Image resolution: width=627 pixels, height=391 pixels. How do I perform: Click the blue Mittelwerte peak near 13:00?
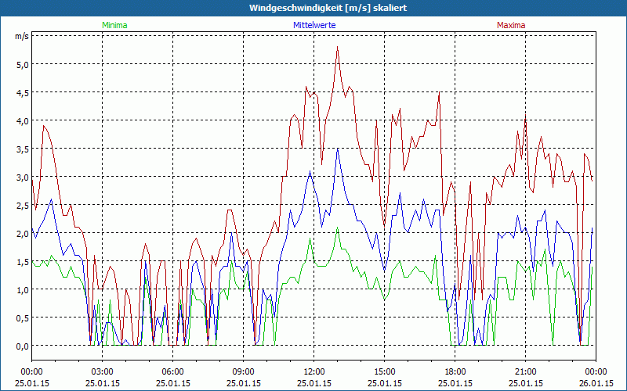(338, 149)
